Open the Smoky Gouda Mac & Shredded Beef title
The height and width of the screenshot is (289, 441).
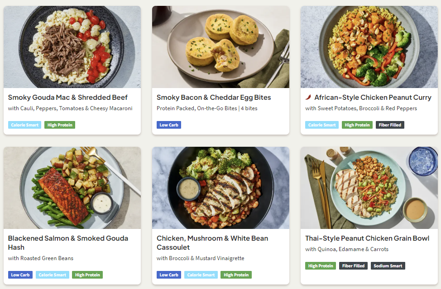(68, 97)
